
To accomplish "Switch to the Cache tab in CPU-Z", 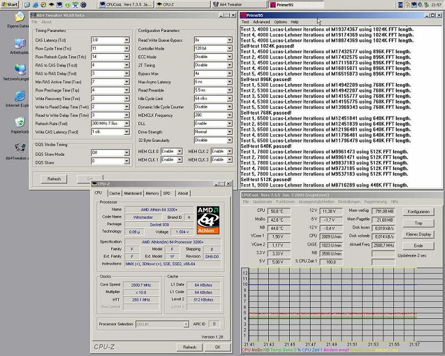I will click(115, 193).
